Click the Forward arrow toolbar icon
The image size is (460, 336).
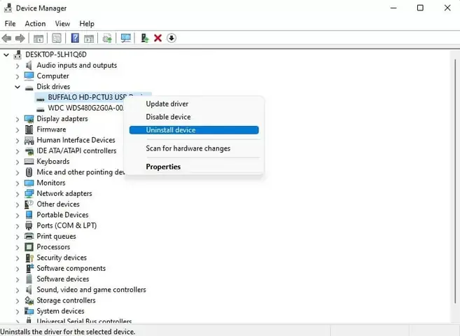tap(20, 38)
